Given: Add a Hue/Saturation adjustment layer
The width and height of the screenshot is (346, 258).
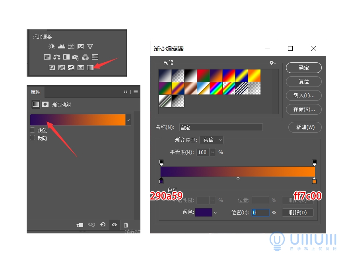Looking at the screenshot, I should pyautogui.click(x=47, y=57).
